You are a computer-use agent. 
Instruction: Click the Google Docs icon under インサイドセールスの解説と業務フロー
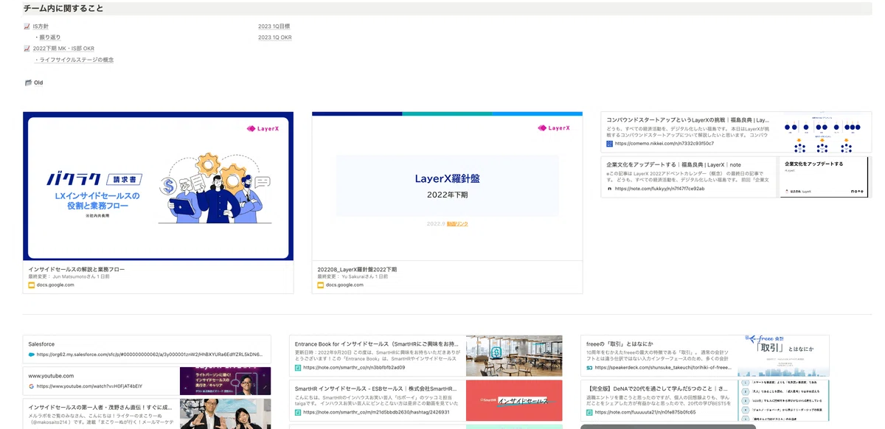[x=32, y=285]
